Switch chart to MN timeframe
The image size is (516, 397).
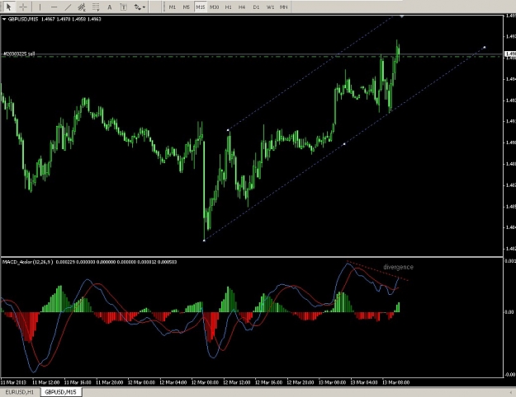tap(283, 7)
